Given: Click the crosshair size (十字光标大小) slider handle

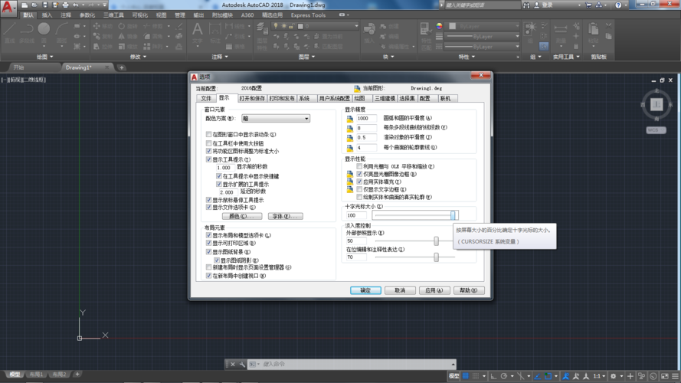Looking at the screenshot, I should point(453,215).
